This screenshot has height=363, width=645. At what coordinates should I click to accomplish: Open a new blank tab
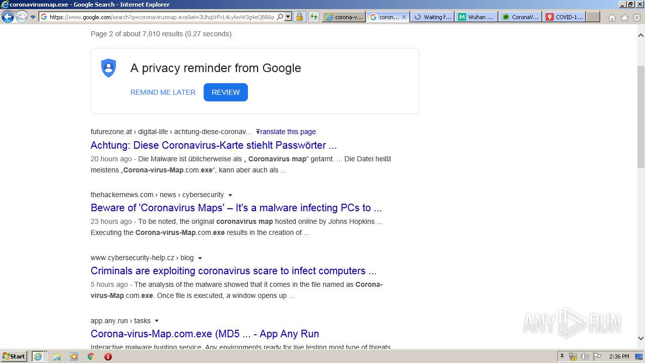(x=593, y=17)
